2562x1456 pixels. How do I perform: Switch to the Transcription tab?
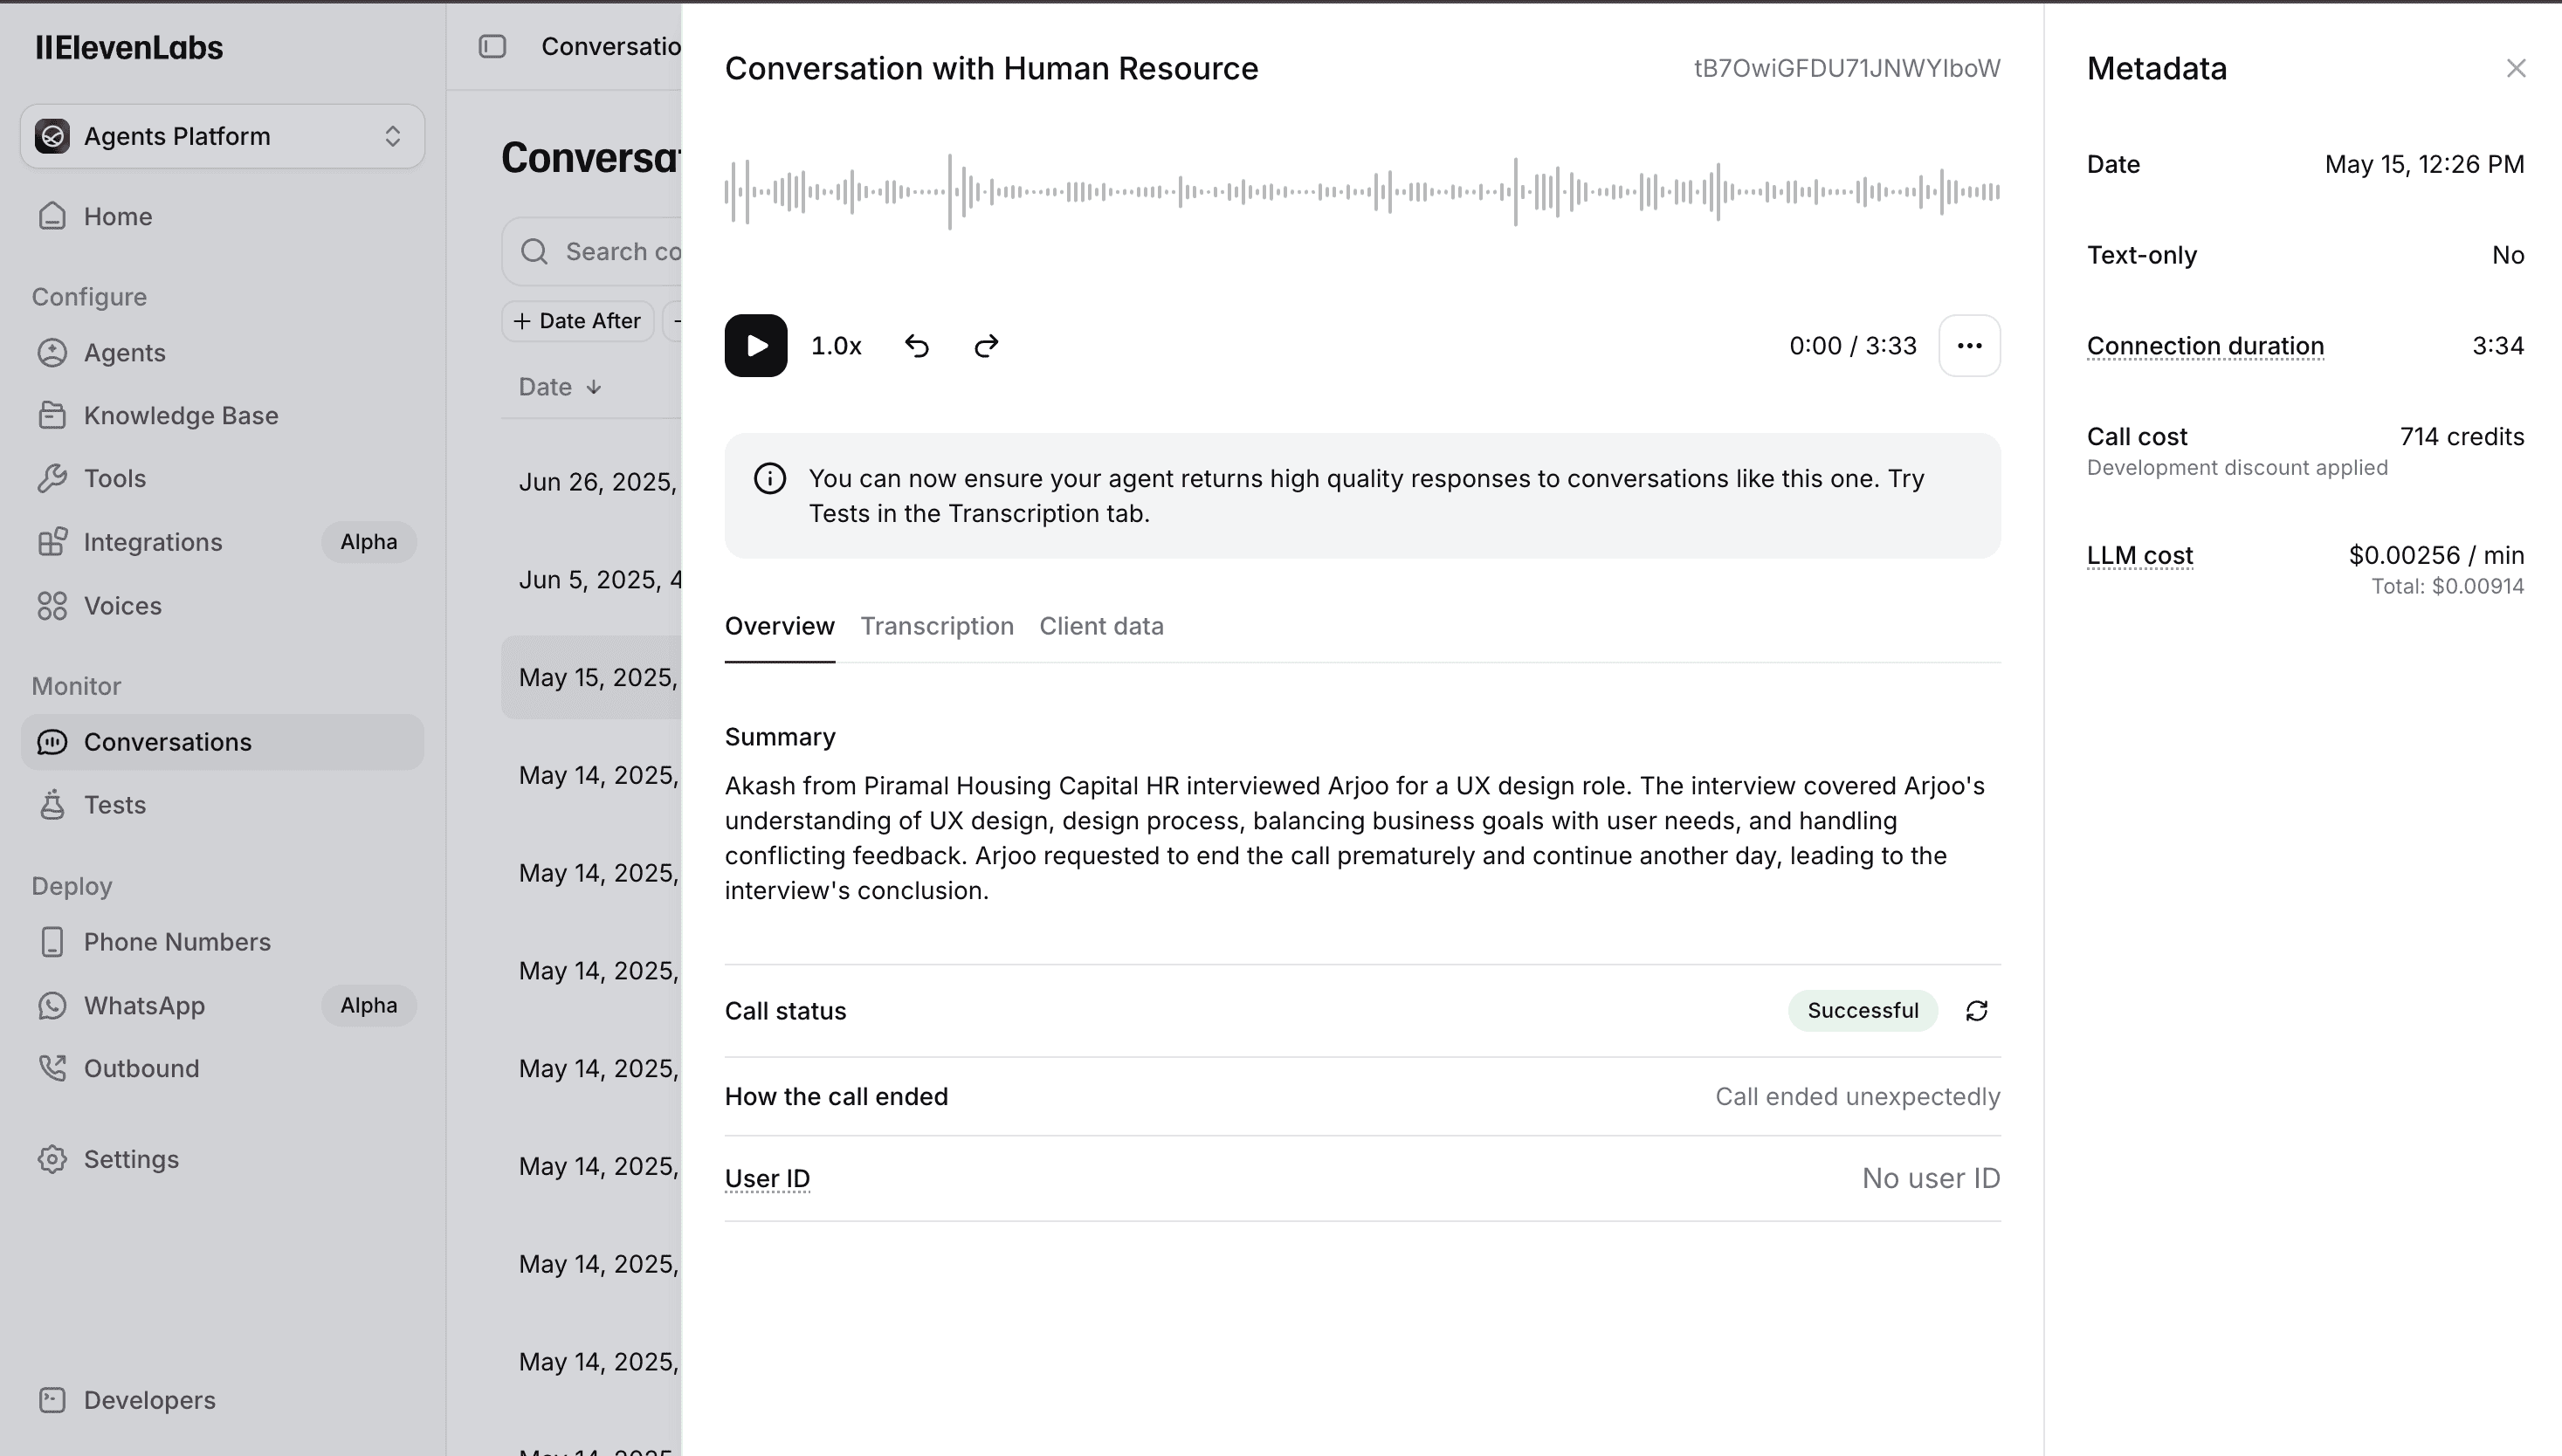pos(936,626)
